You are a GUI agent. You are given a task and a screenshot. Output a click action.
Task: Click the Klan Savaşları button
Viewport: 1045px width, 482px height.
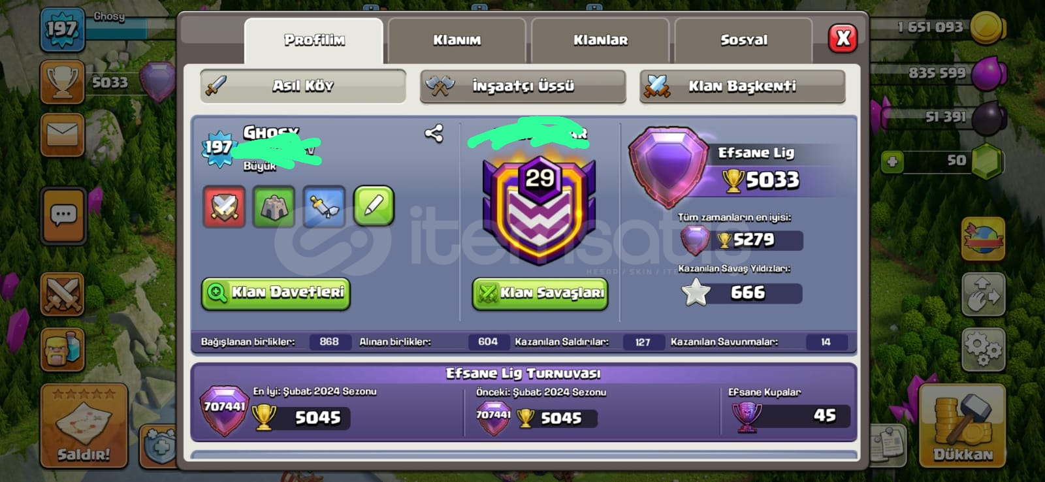540,293
